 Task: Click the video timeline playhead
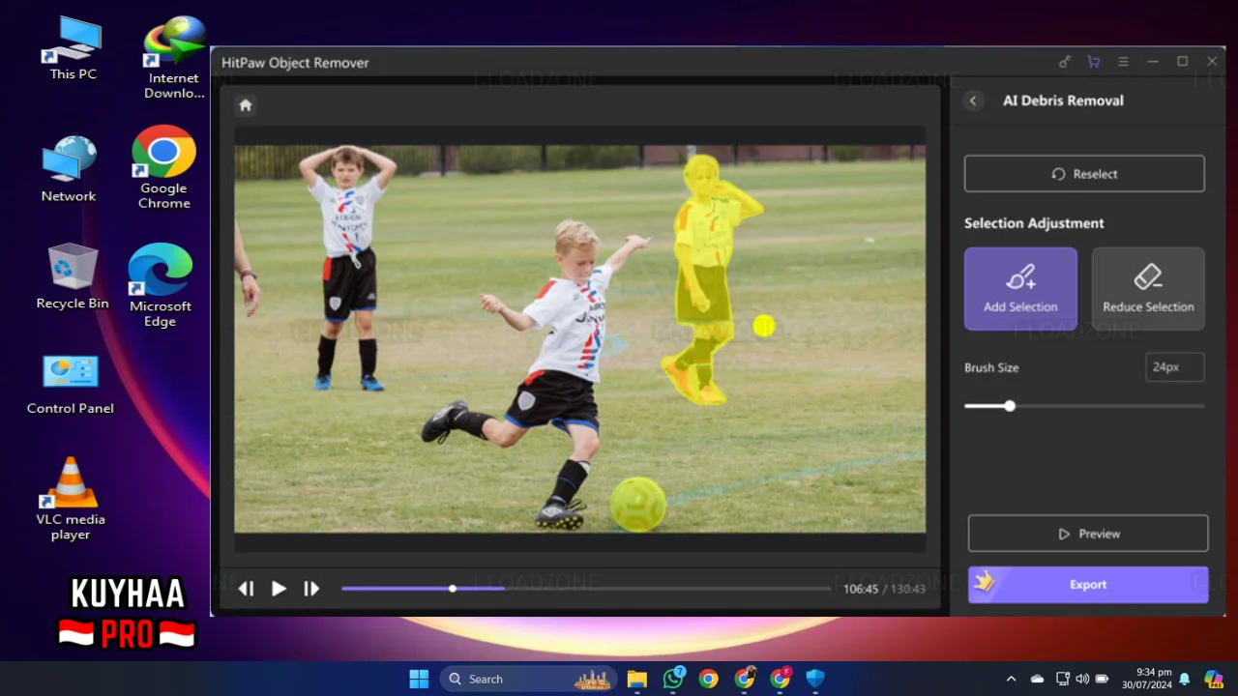(453, 588)
